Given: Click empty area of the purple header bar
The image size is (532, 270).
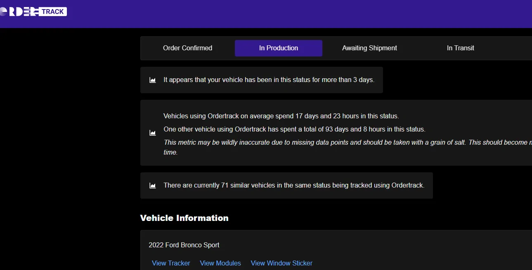Looking at the screenshot, I should (x=289, y=14).
